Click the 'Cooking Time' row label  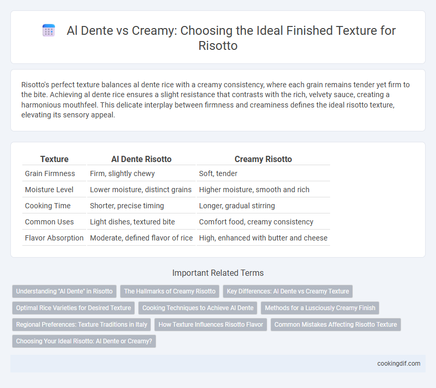(x=48, y=206)
